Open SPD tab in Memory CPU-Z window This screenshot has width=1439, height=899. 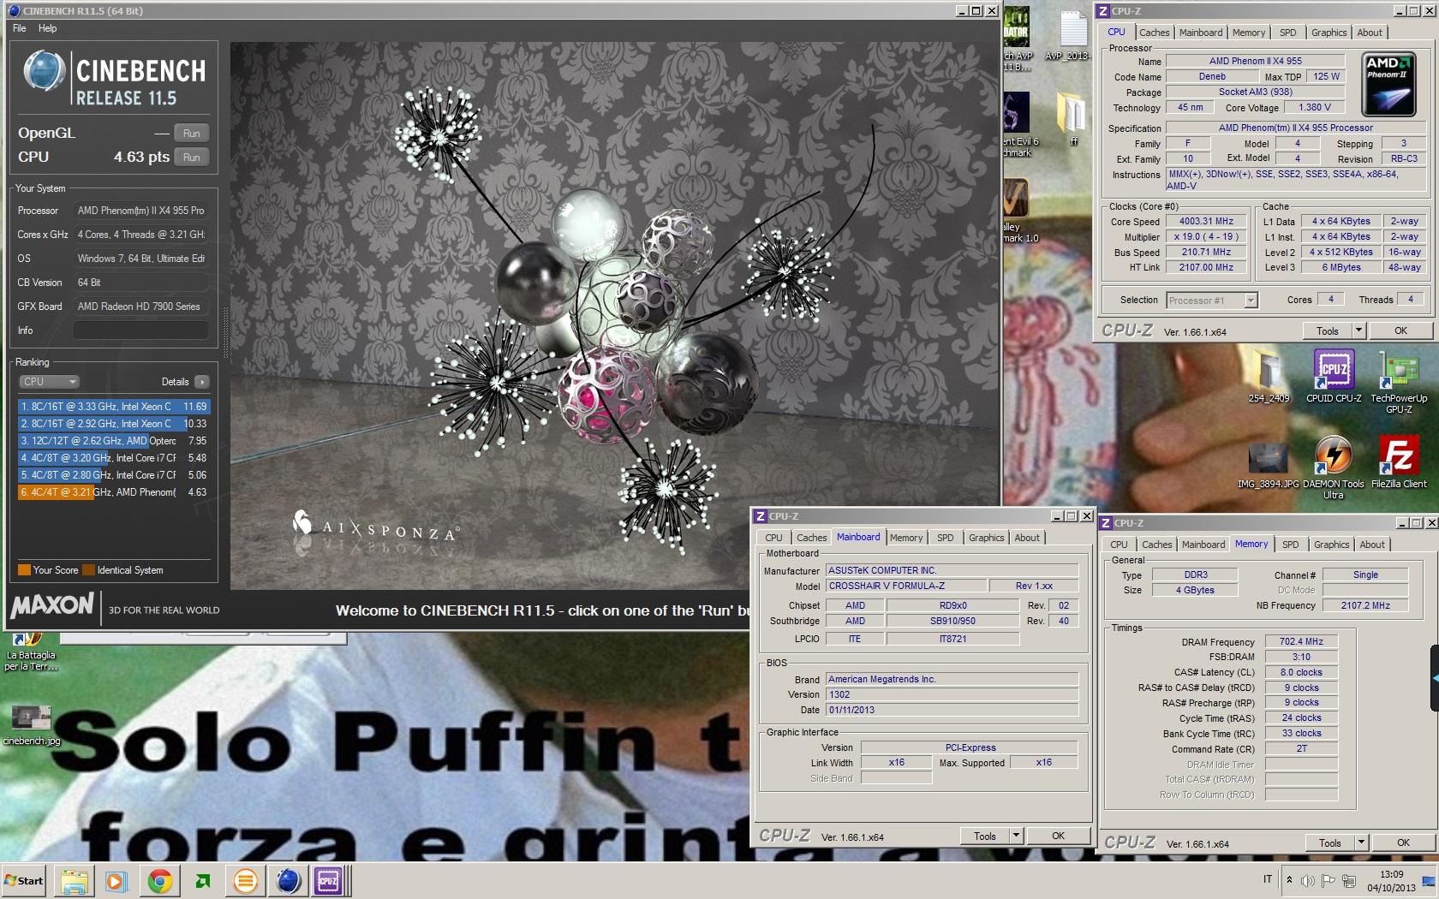click(1291, 545)
